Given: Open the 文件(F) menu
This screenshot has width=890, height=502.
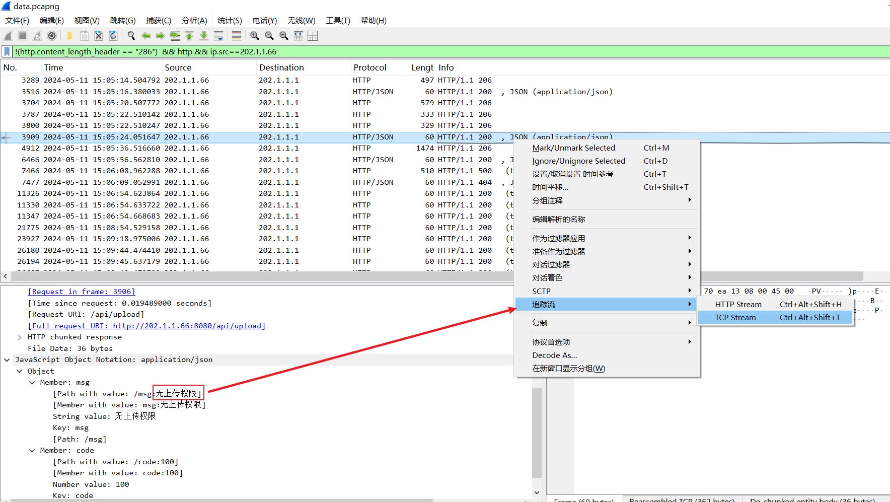Looking at the screenshot, I should point(17,21).
